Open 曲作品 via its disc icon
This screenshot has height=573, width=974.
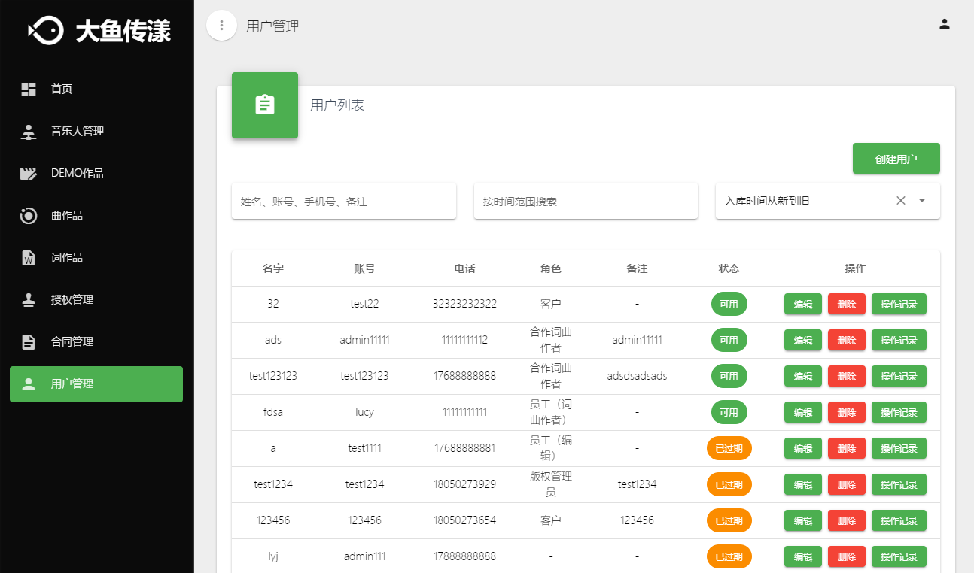29,216
